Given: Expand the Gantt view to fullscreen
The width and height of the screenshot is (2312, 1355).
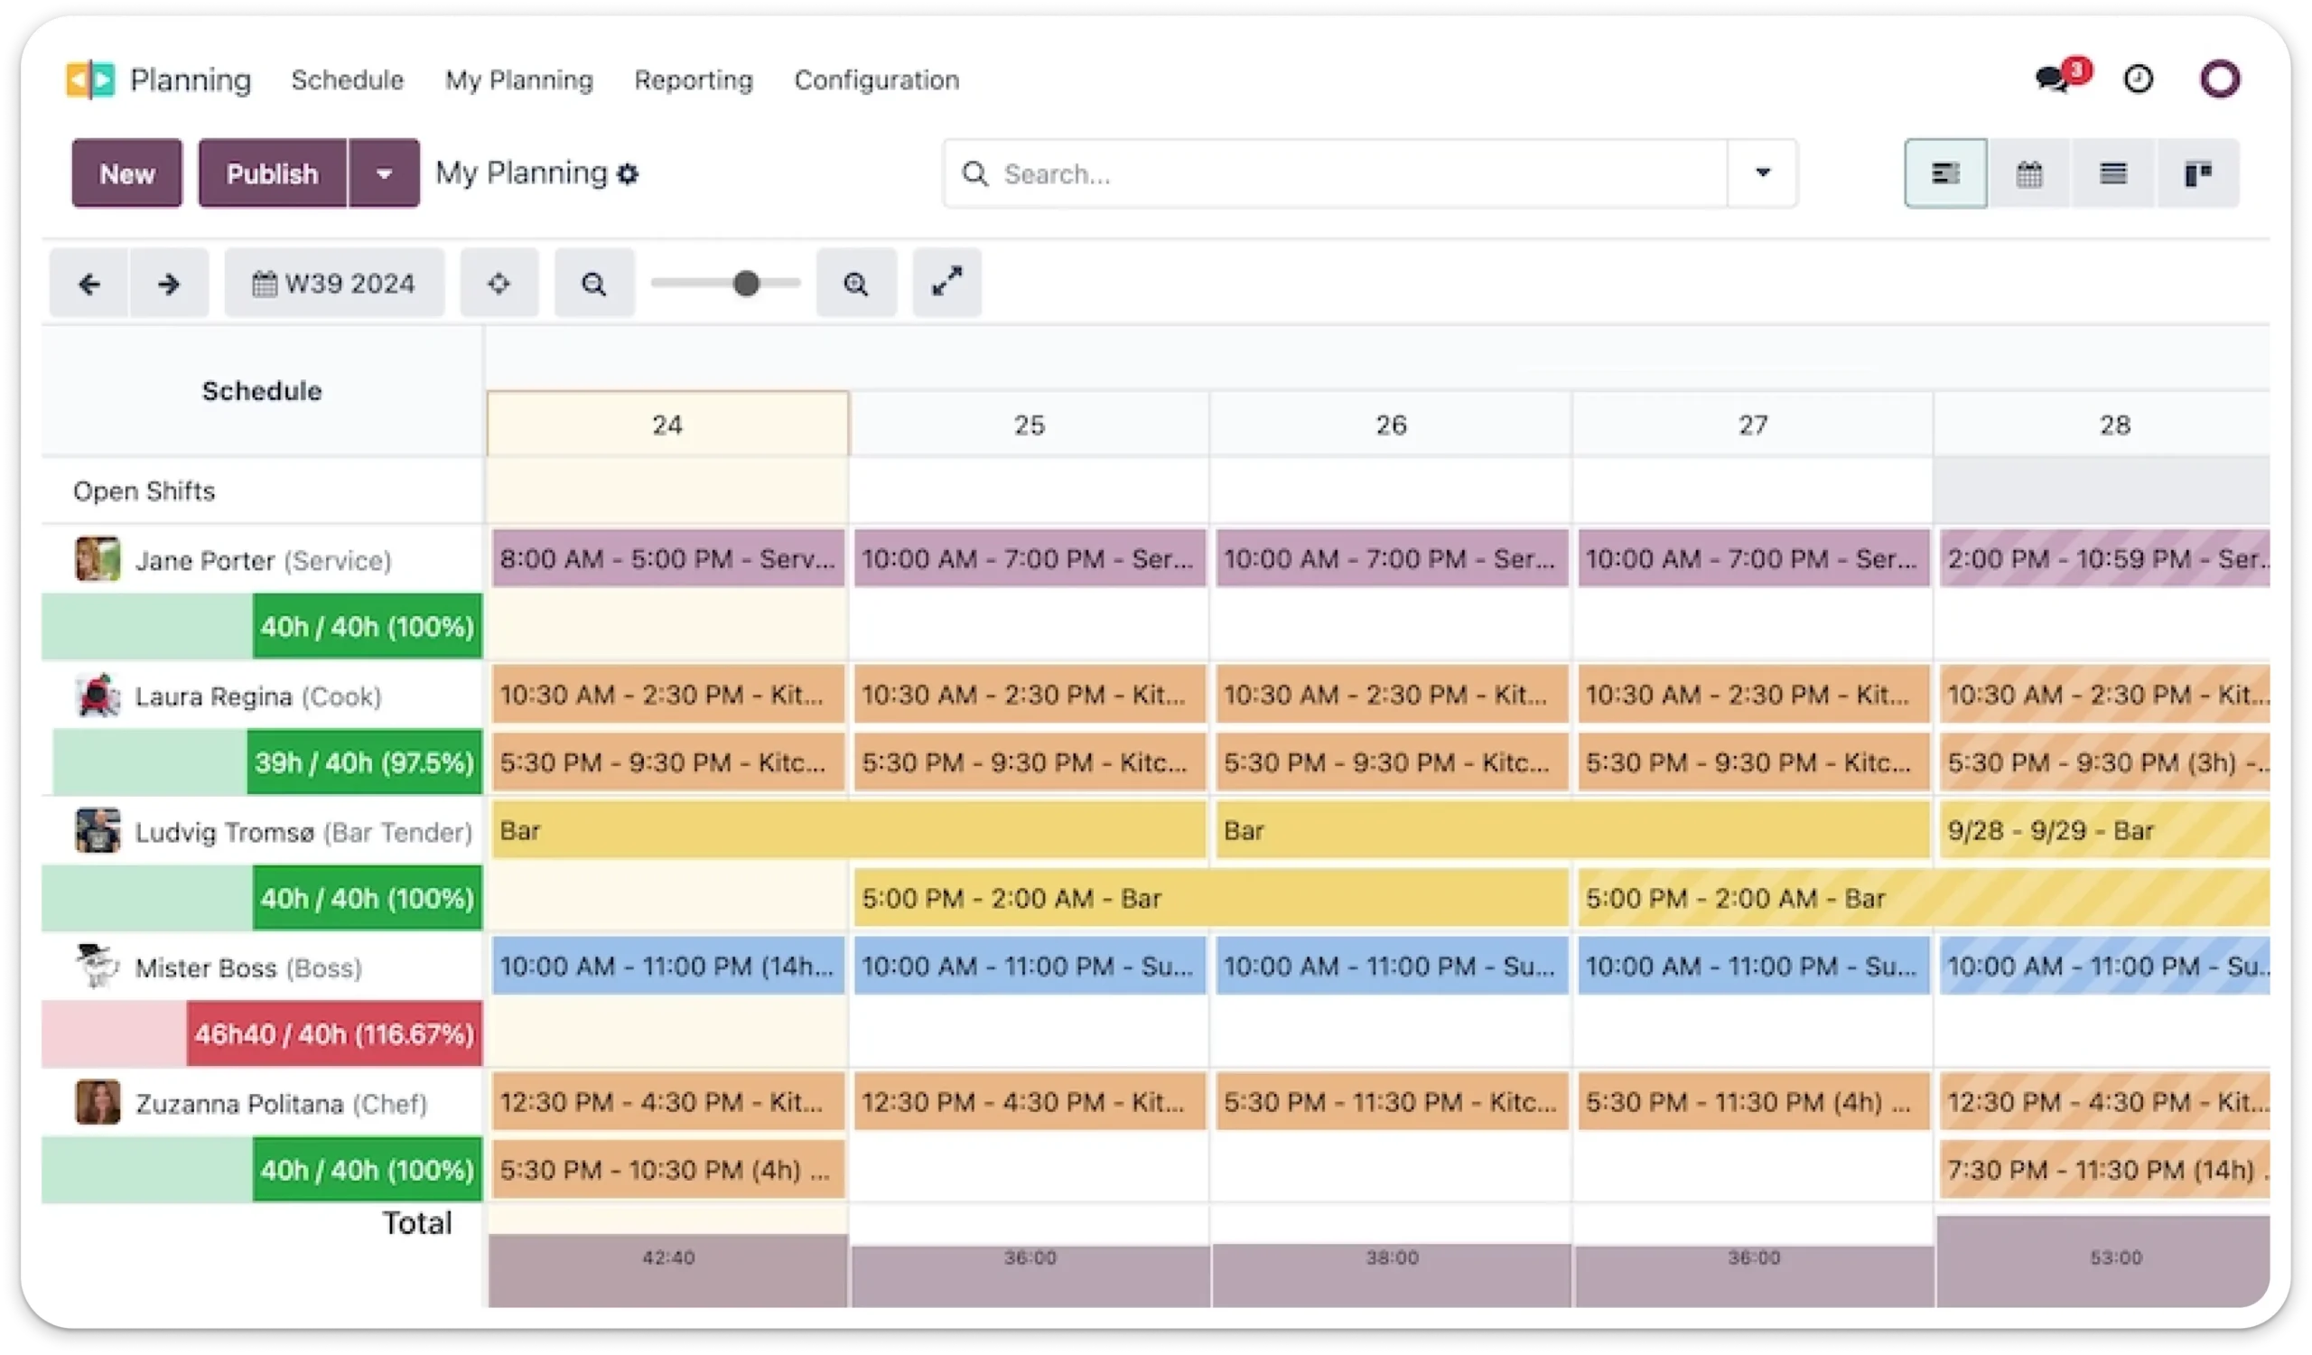Looking at the screenshot, I should [946, 283].
